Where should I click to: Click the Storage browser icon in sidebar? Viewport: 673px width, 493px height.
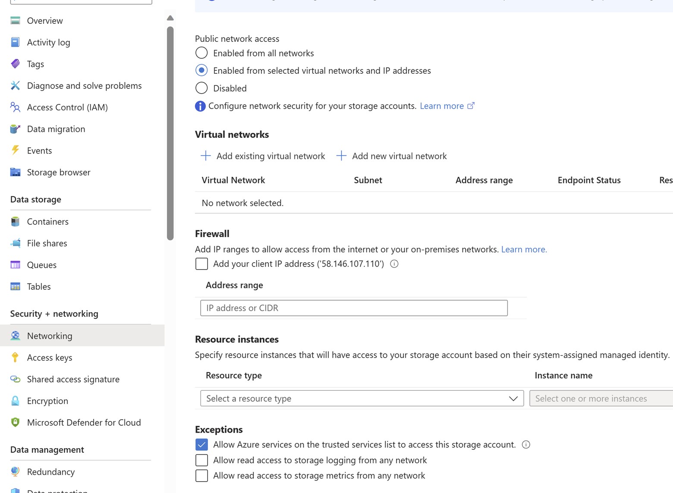[16, 172]
